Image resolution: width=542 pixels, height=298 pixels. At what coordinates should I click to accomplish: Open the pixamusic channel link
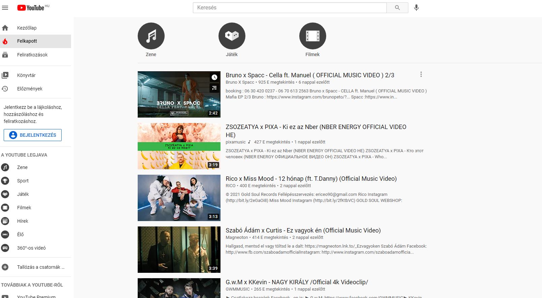[x=236, y=142]
